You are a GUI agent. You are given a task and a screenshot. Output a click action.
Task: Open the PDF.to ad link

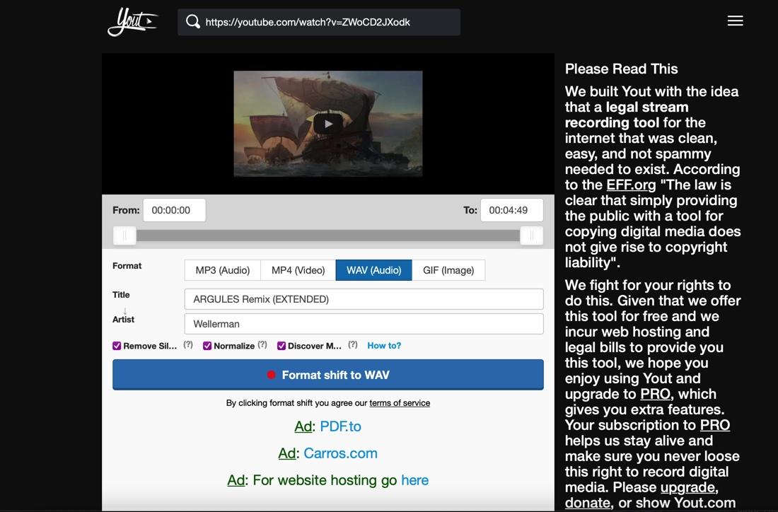tap(340, 426)
